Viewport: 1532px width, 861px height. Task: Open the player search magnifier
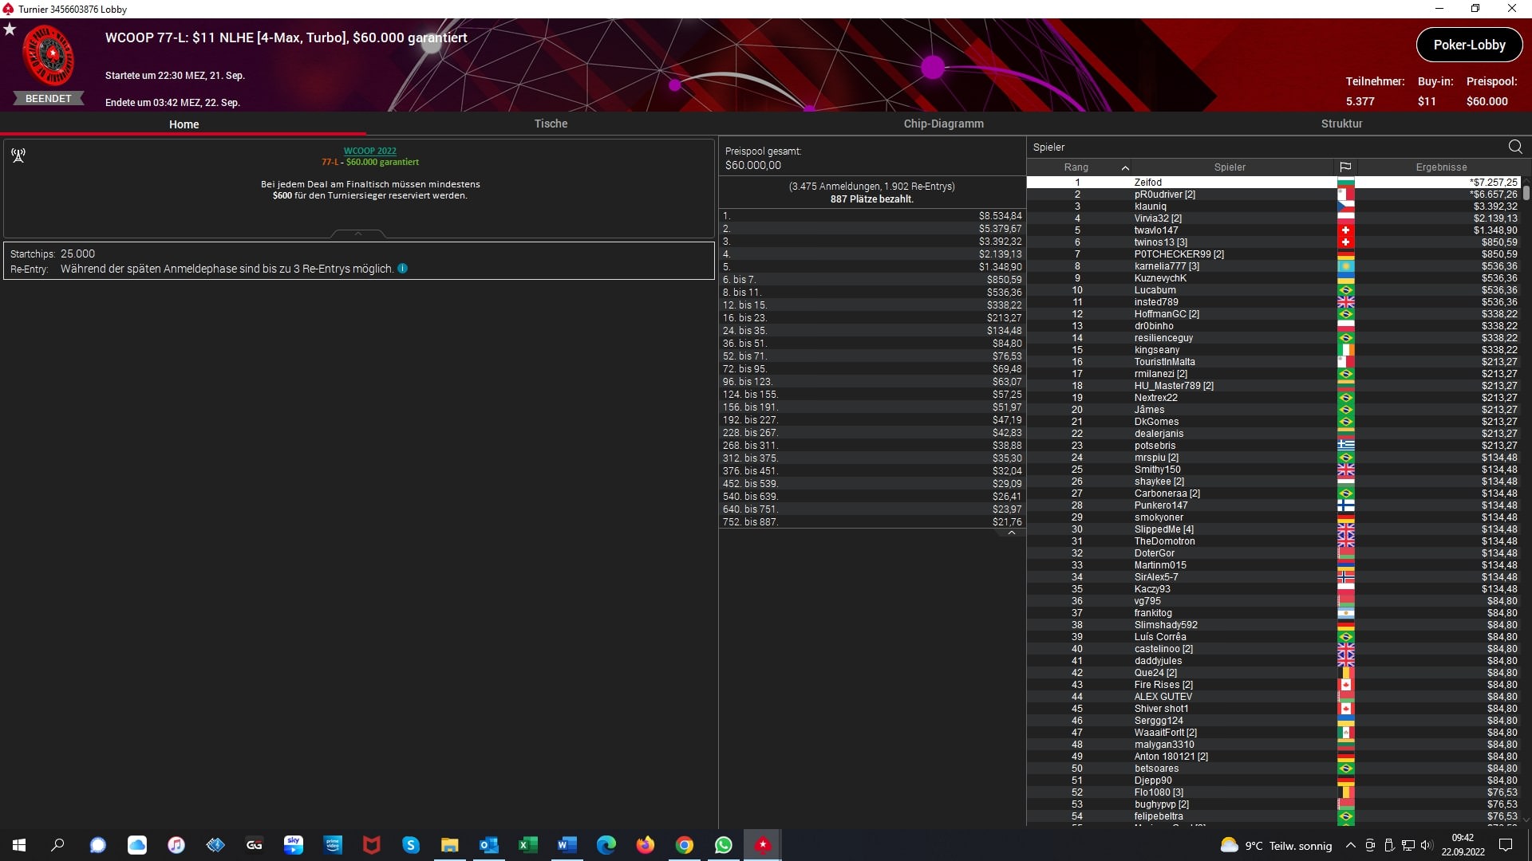(1515, 147)
